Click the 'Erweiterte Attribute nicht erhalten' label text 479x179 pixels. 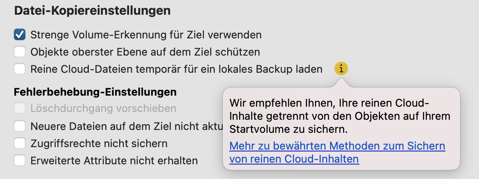114,161
